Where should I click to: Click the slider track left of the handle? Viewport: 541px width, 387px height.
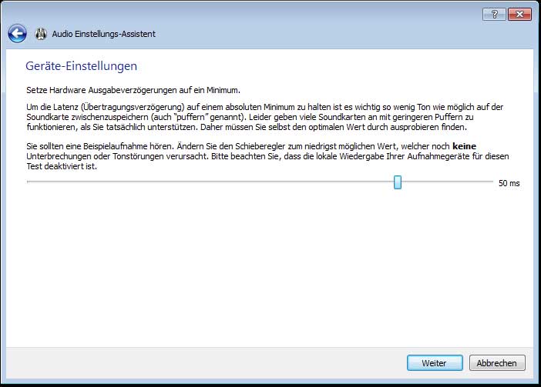[x=208, y=182]
